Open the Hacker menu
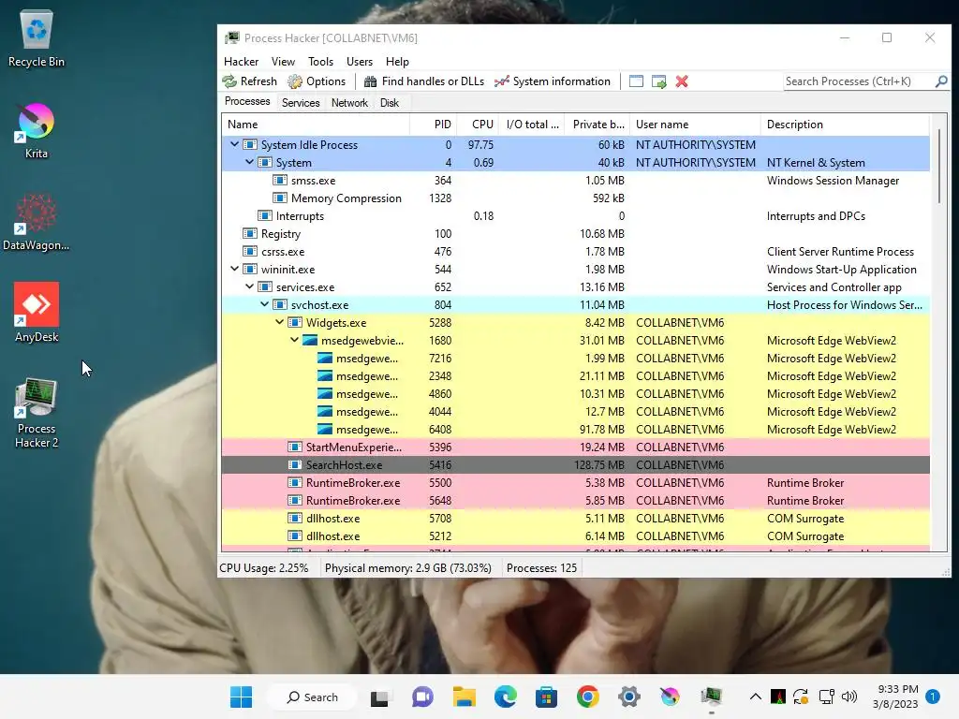The height and width of the screenshot is (719, 959). tap(241, 62)
